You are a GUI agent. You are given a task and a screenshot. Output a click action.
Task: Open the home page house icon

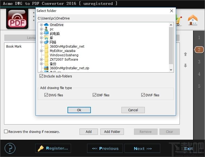[193, 20]
